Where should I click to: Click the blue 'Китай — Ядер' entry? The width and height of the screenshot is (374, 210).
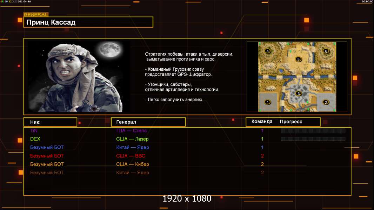(133, 147)
